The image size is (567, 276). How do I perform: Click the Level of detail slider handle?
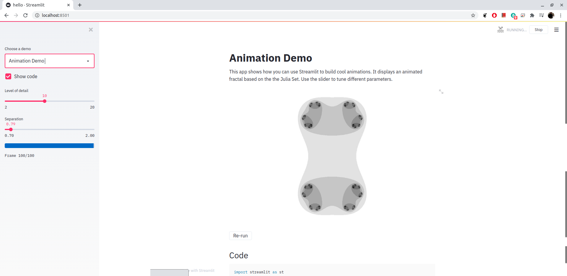45,101
